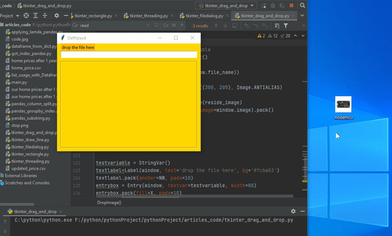392x236 pixels.
Task: Toggle Words (W) search option
Action: [174, 26]
